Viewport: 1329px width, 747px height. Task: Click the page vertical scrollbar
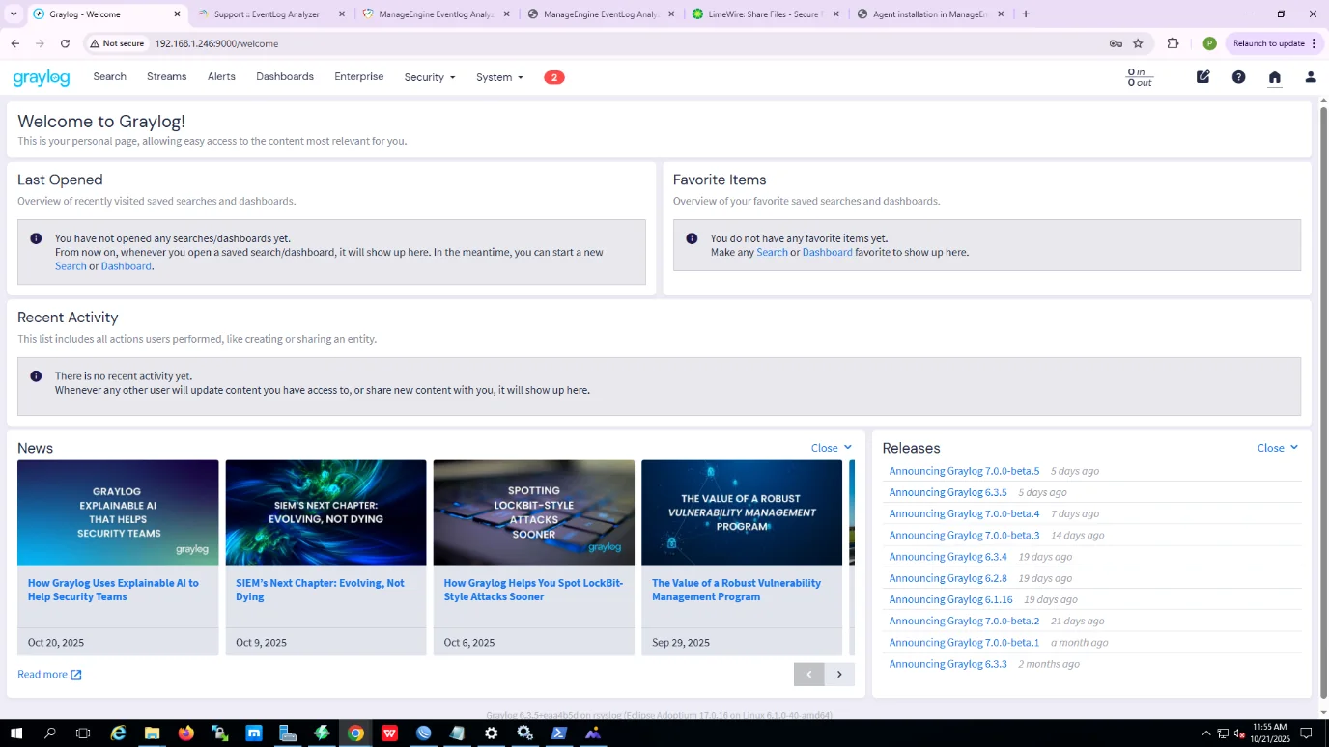click(1323, 401)
